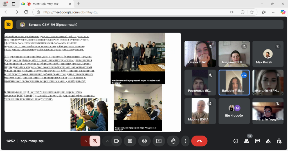Toggle the camera on or off
The width and height of the screenshot is (288, 151).
coord(116,141)
